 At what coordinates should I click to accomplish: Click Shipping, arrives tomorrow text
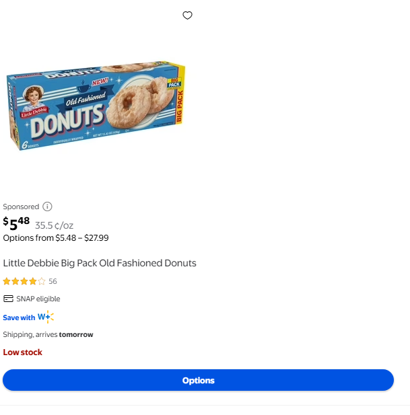tap(48, 334)
